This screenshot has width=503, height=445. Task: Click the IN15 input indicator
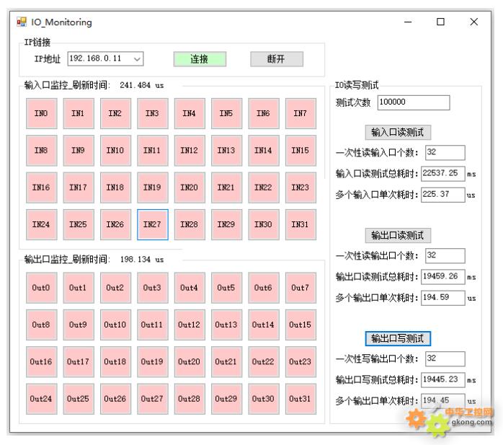pyautogui.click(x=300, y=150)
